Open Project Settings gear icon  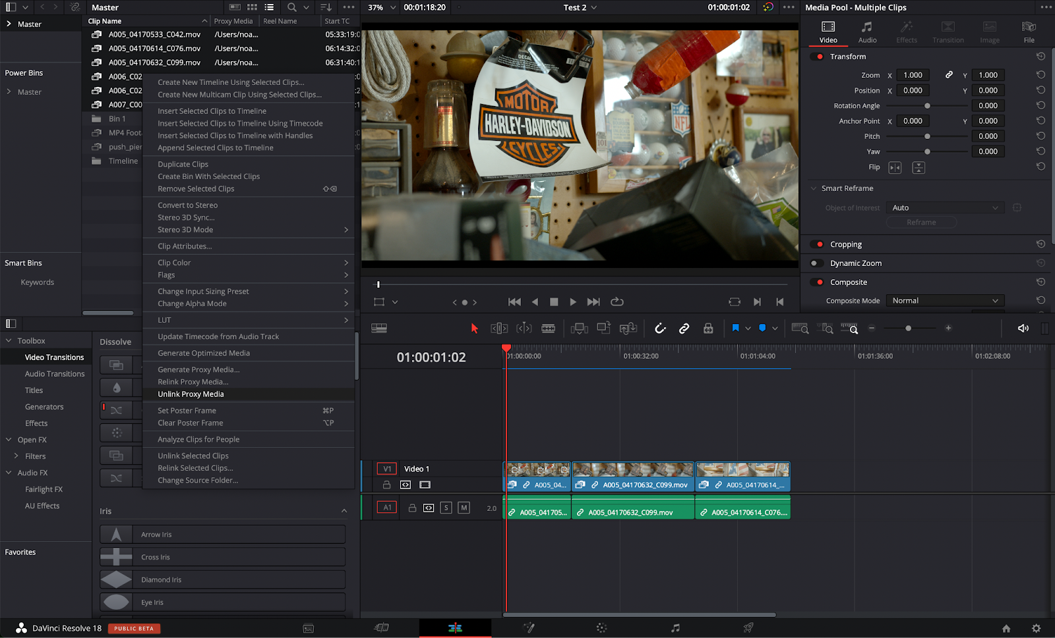pos(1036,629)
